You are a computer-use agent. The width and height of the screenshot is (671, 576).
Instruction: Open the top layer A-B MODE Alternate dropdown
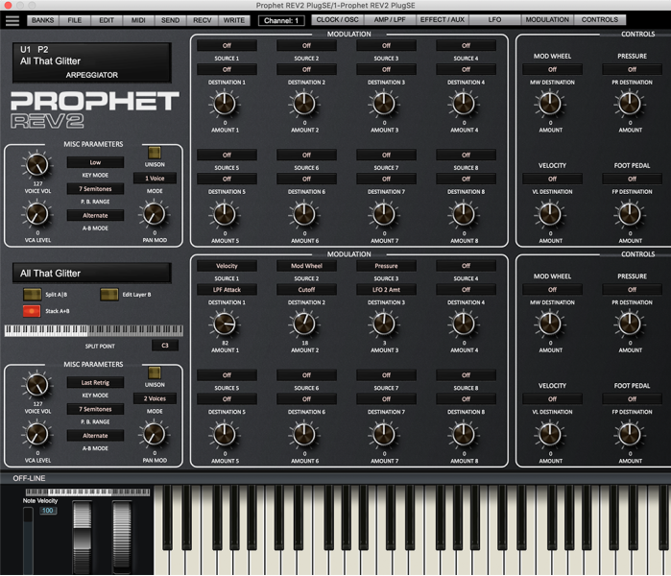click(95, 215)
